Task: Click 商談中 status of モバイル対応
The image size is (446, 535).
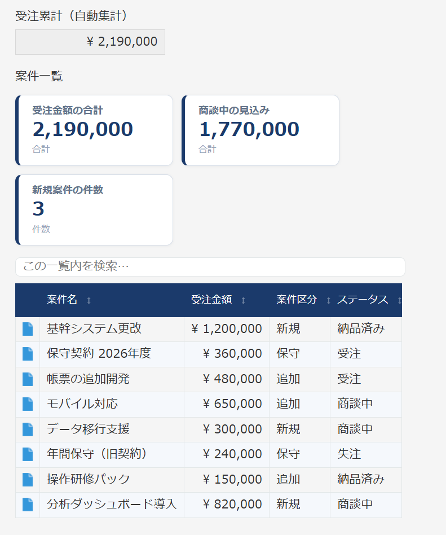Action: click(355, 404)
